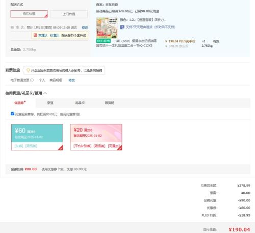Click the info icon beside 电子普通发票

point(32,80)
